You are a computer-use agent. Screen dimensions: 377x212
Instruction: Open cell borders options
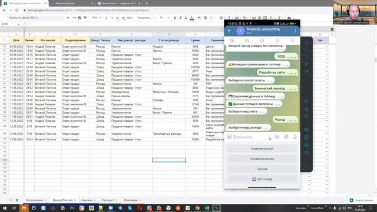click(205, 18)
